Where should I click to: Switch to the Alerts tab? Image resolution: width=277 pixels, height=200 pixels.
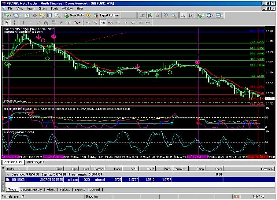[51, 189]
